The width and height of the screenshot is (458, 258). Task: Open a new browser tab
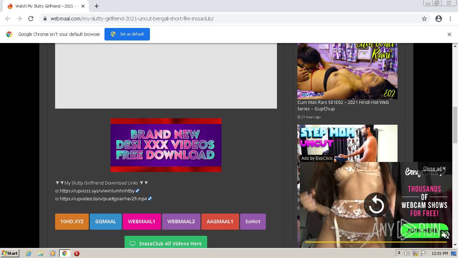coord(97,6)
